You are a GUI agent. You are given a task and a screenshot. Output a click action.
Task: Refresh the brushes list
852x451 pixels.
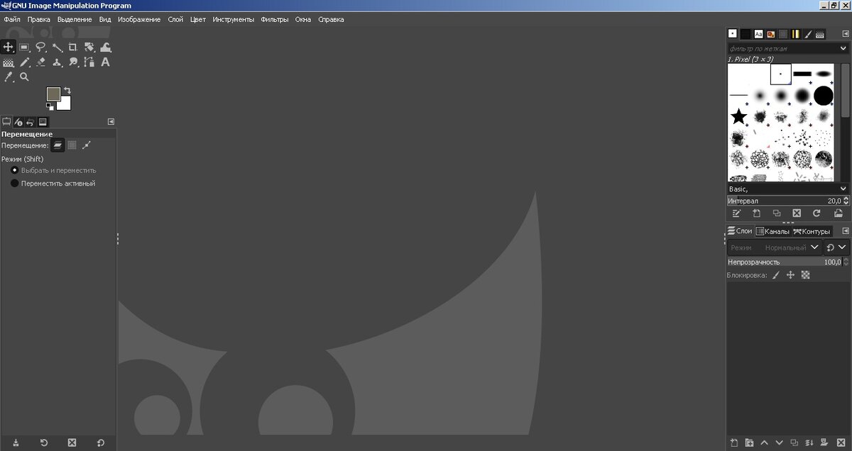(x=816, y=213)
